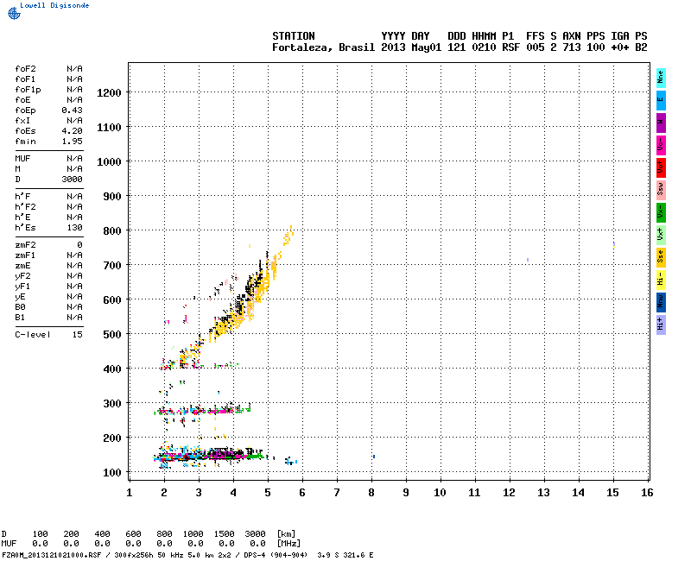Select the E blue legend swatch

661,100
